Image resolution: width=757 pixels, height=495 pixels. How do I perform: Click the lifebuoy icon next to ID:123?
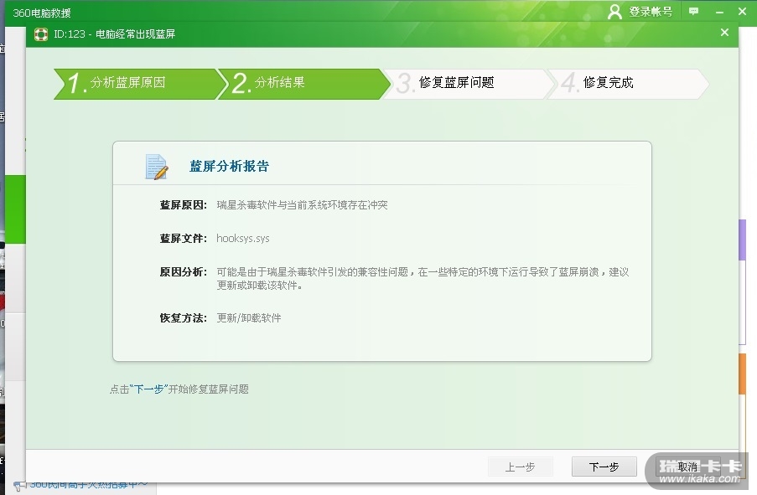tap(41, 34)
